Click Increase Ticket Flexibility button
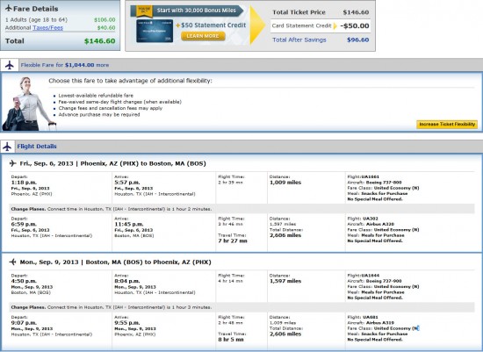Viewport: 483px width, 352px height. (447, 124)
